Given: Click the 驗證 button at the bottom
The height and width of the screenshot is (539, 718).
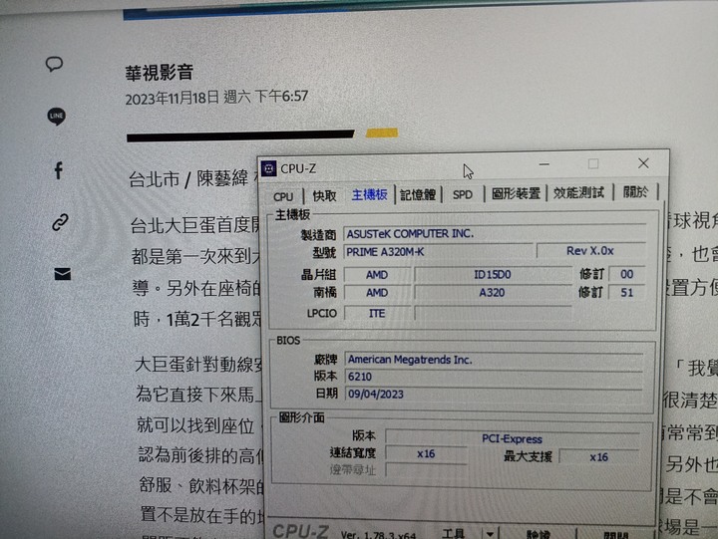Looking at the screenshot, I should tap(538, 534).
